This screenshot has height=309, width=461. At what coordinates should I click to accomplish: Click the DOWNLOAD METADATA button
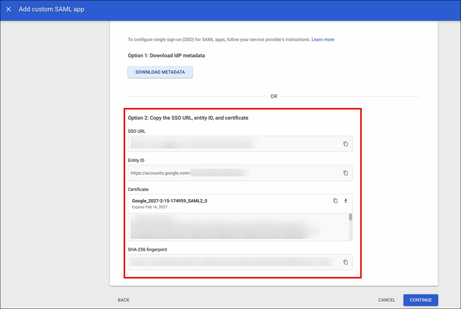160,72
